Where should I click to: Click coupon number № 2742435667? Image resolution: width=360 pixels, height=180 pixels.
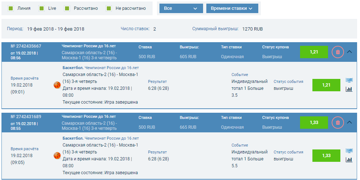(26, 46)
